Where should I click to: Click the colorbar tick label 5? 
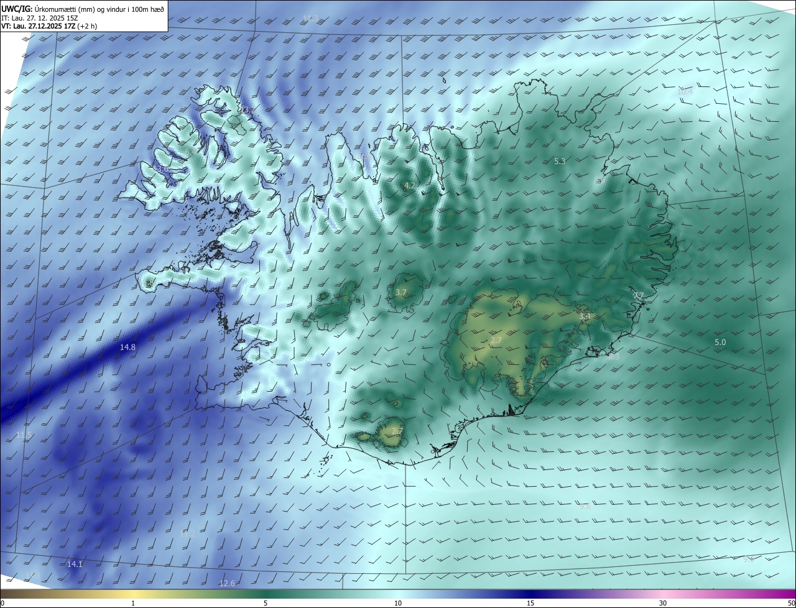(266, 603)
